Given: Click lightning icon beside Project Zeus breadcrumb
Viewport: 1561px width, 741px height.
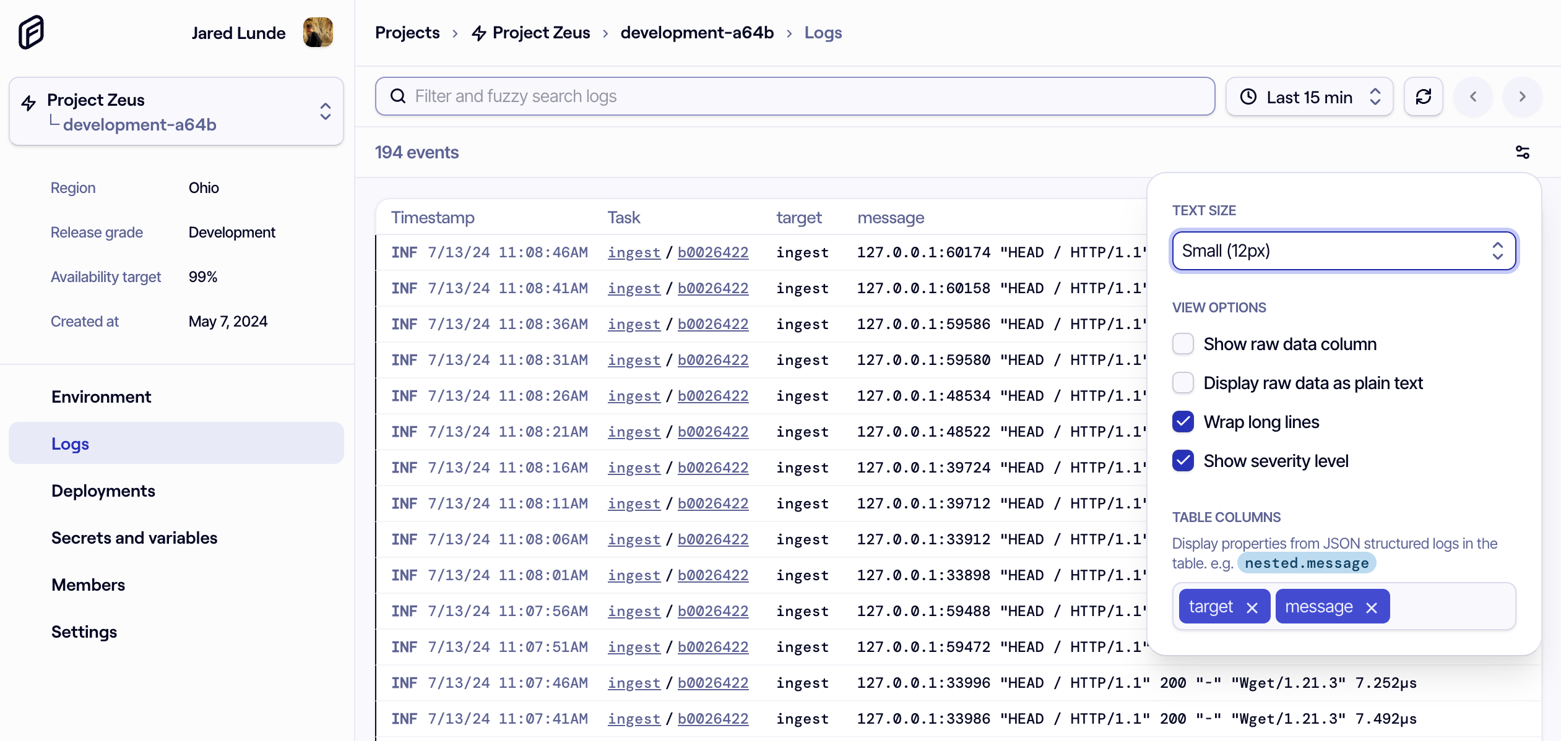Looking at the screenshot, I should [478, 33].
